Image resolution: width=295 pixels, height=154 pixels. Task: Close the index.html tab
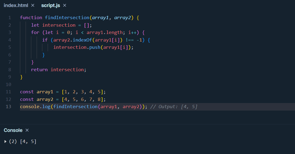point(33,5)
